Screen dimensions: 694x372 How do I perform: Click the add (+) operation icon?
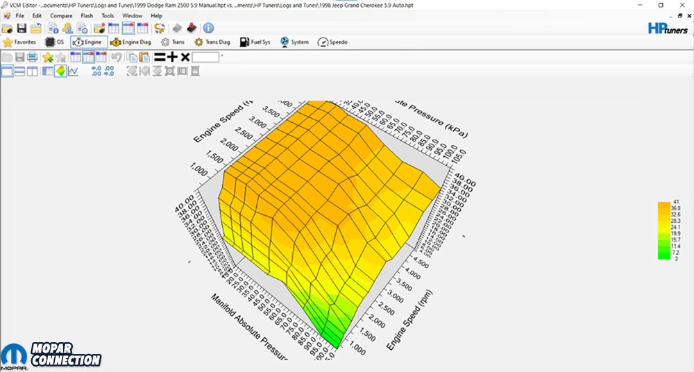[x=172, y=57]
